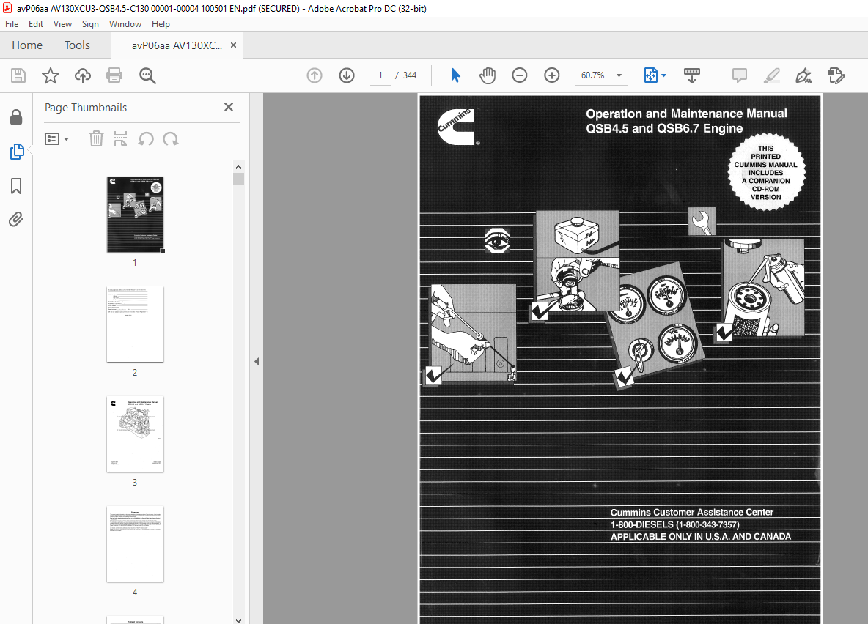
Task: Open the Find text magnifier tool
Action: coord(147,75)
